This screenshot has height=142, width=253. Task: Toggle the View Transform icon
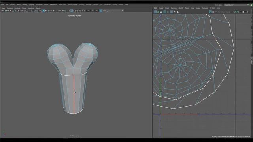[100, 11]
